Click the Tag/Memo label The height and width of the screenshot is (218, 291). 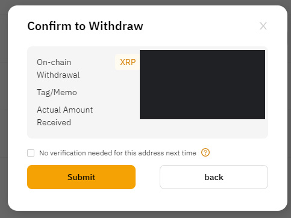[57, 93]
